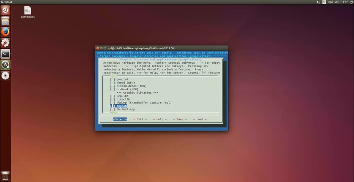Click the terminal window title bar text
The width and height of the screenshot is (354, 182).
(141, 48)
